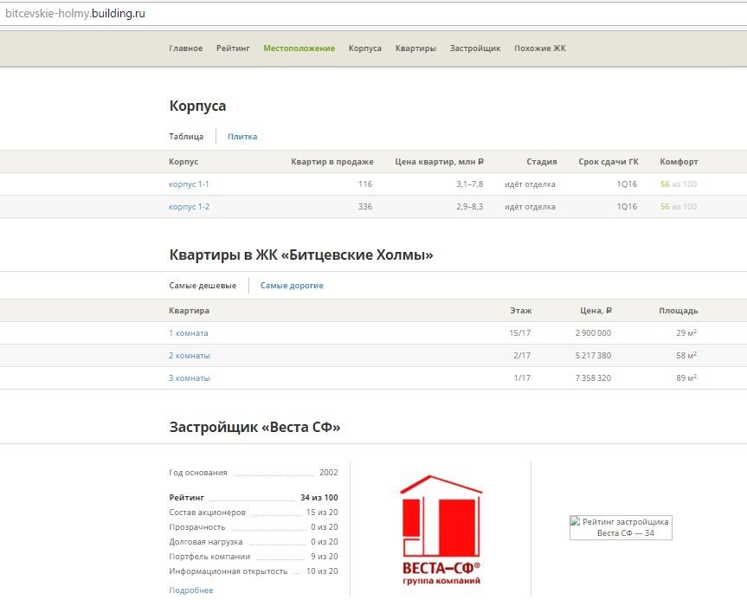Click the 15/17 floor cell
747x600 pixels.
(519, 332)
